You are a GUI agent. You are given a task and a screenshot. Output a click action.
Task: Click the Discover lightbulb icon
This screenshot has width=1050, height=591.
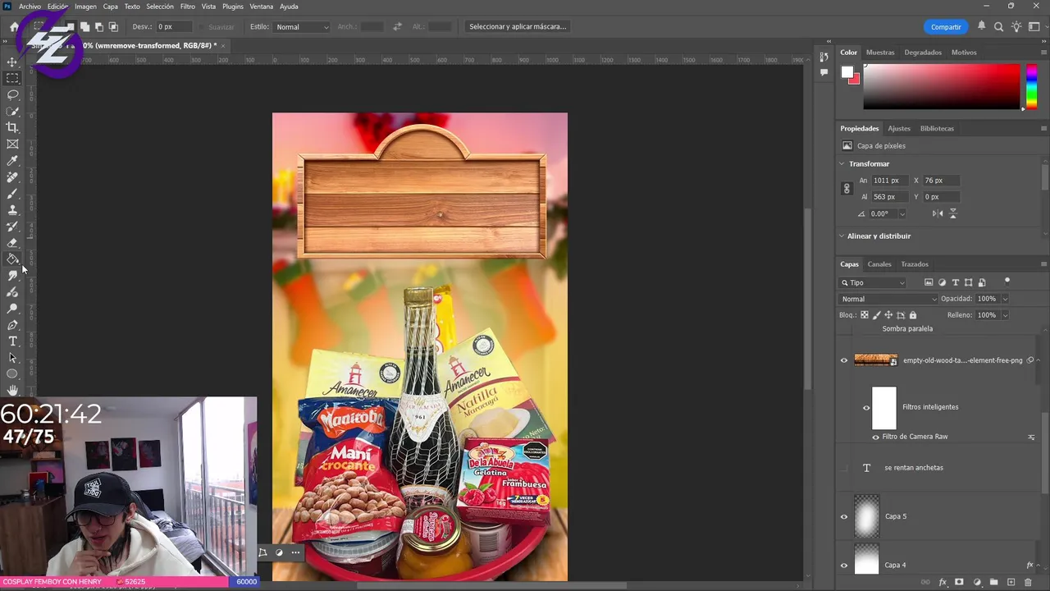click(x=1016, y=26)
